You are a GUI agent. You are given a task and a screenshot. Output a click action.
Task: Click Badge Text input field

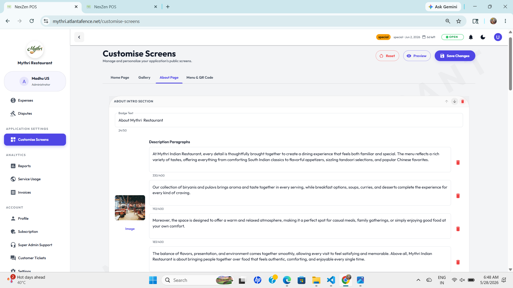(289, 120)
